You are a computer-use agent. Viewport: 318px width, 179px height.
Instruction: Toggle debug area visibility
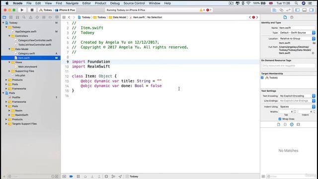click(x=305, y=10)
